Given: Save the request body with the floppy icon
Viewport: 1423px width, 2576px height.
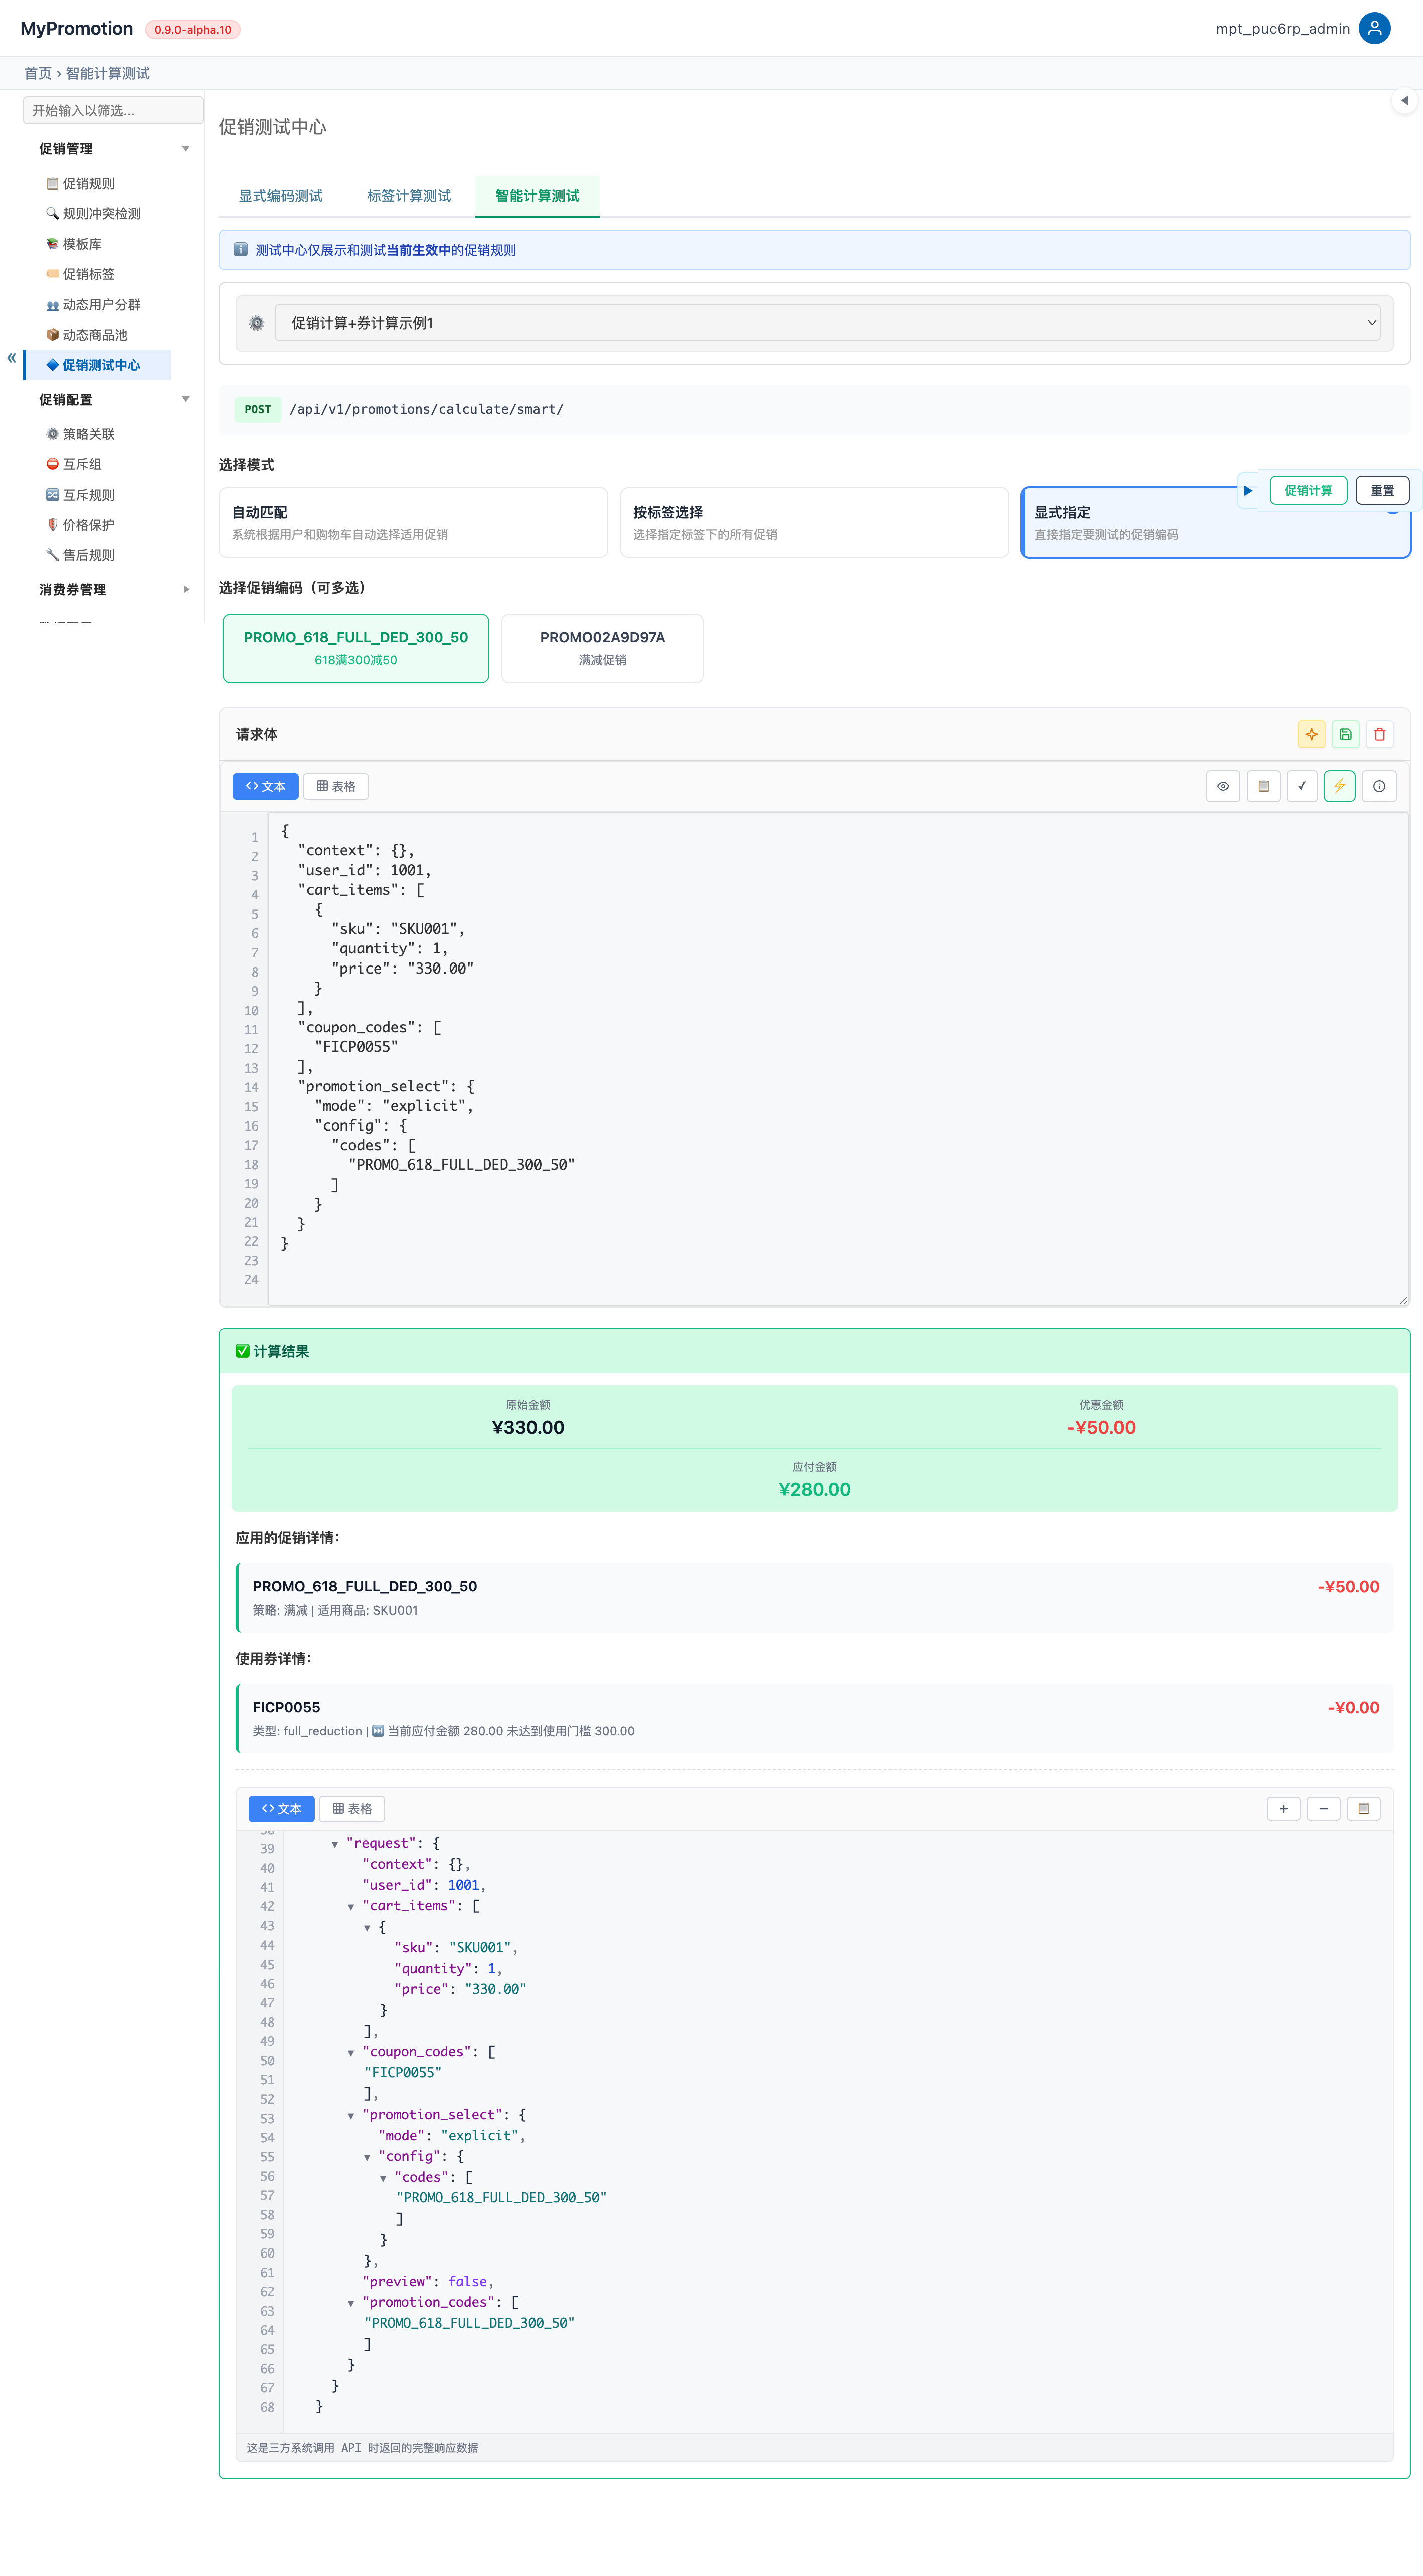Looking at the screenshot, I should pyautogui.click(x=1346, y=734).
